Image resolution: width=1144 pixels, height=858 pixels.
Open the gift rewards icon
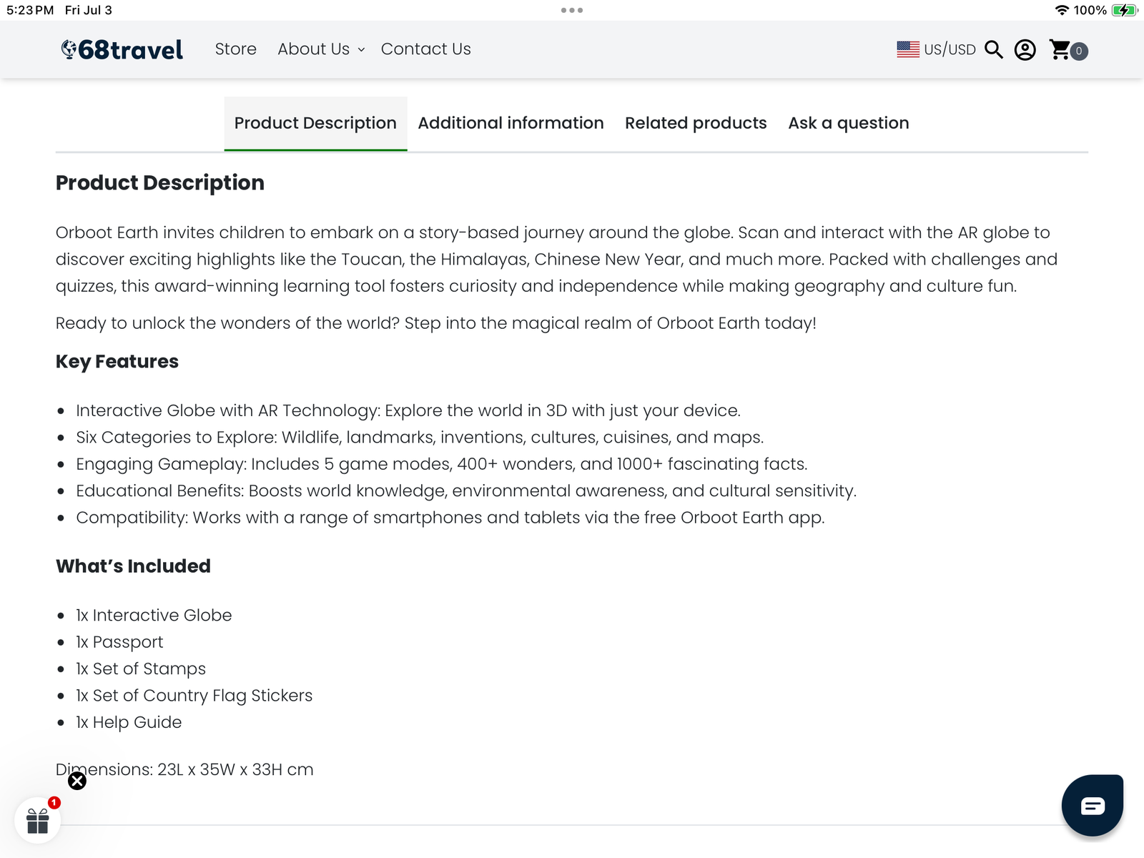coord(37,821)
